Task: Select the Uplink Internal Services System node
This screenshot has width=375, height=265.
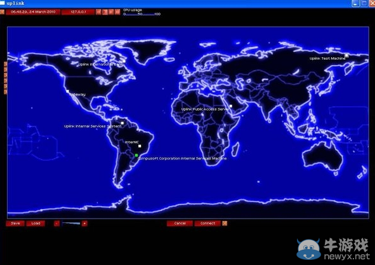Action: click(x=122, y=123)
